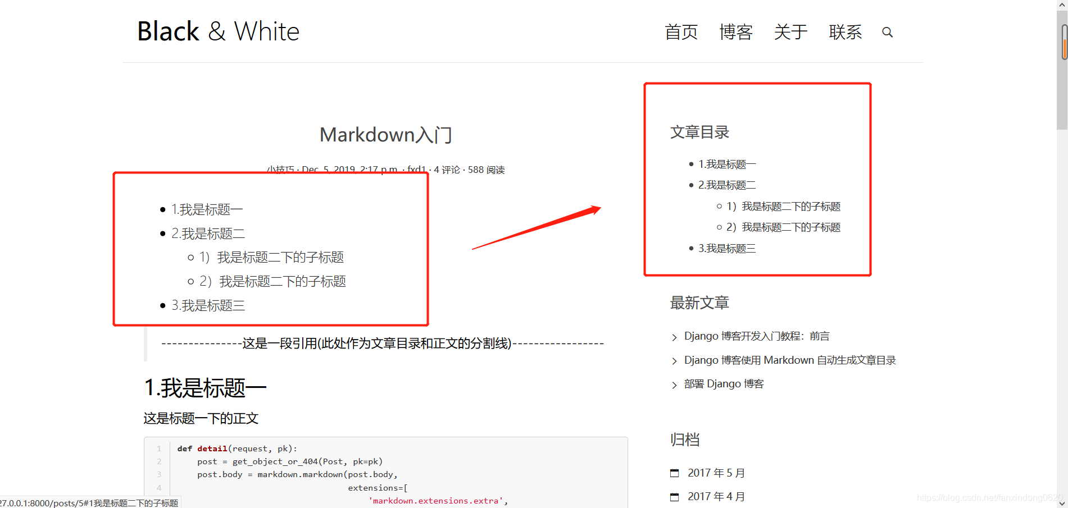This screenshot has width=1068, height=508.
Task: Click code line def detail(request, pk):
Action: [x=237, y=448]
